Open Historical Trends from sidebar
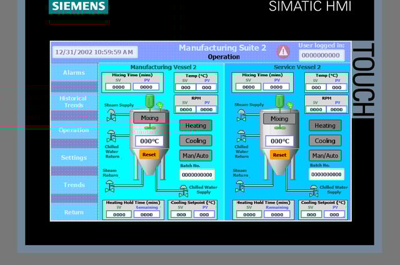400x265 pixels. [74, 101]
